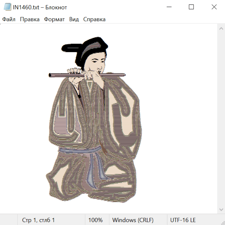Screen dimensions: 225x225
Task: Open the Правка menu
Action: [30, 19]
